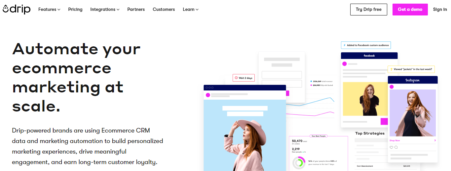Click the woman photo in the Instagram card

click(x=413, y=113)
